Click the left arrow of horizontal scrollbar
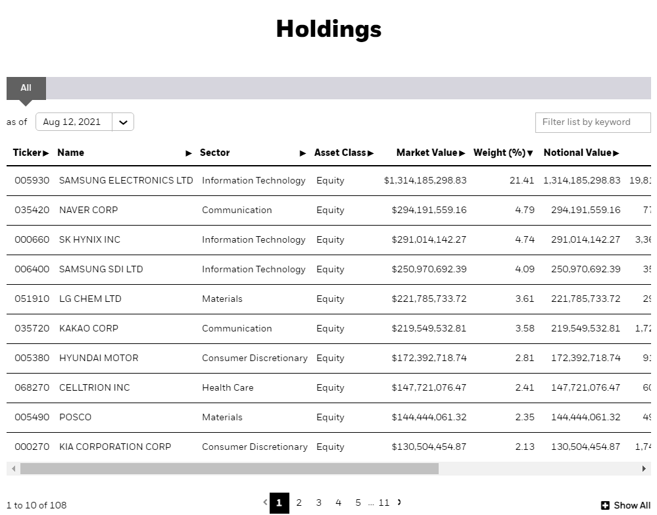The height and width of the screenshot is (515, 657). click(x=13, y=468)
